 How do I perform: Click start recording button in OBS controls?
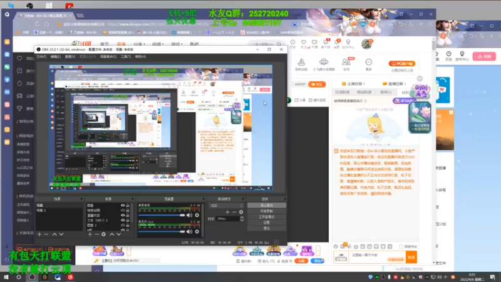pos(267,211)
